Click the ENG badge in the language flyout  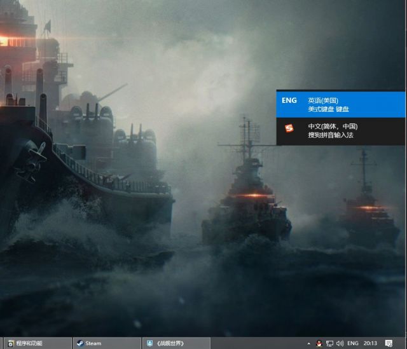289,100
